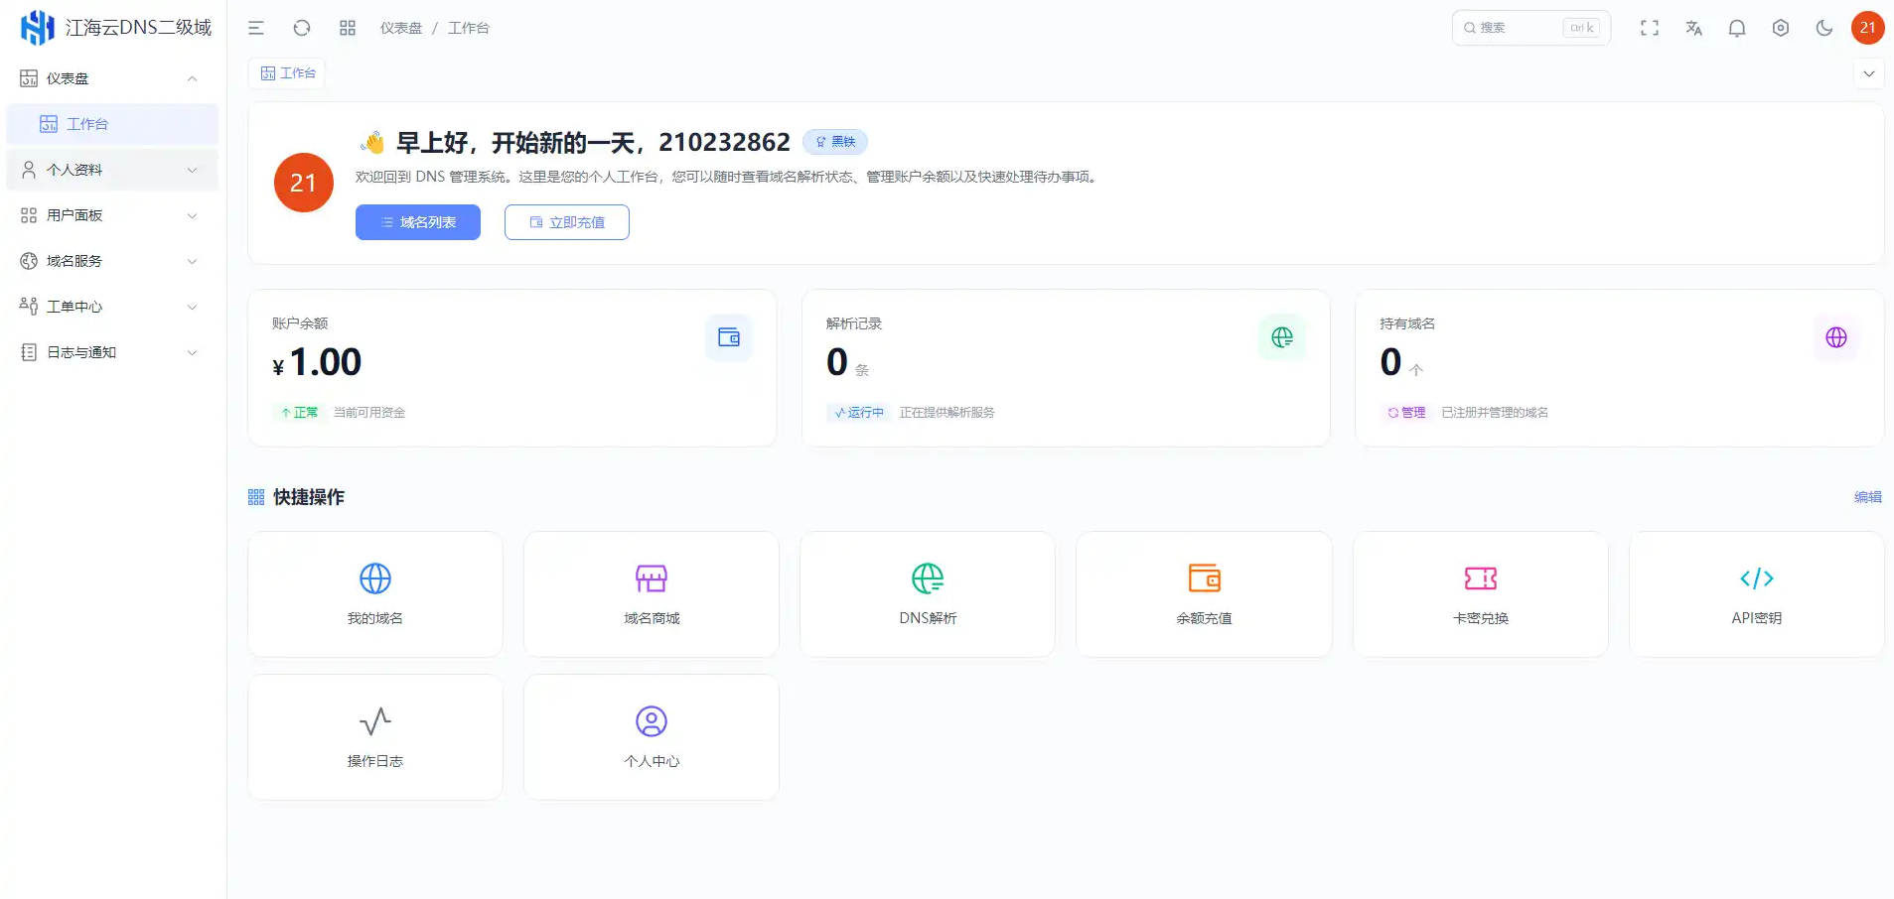Open the 工单中心 sidebar menu

[110, 306]
